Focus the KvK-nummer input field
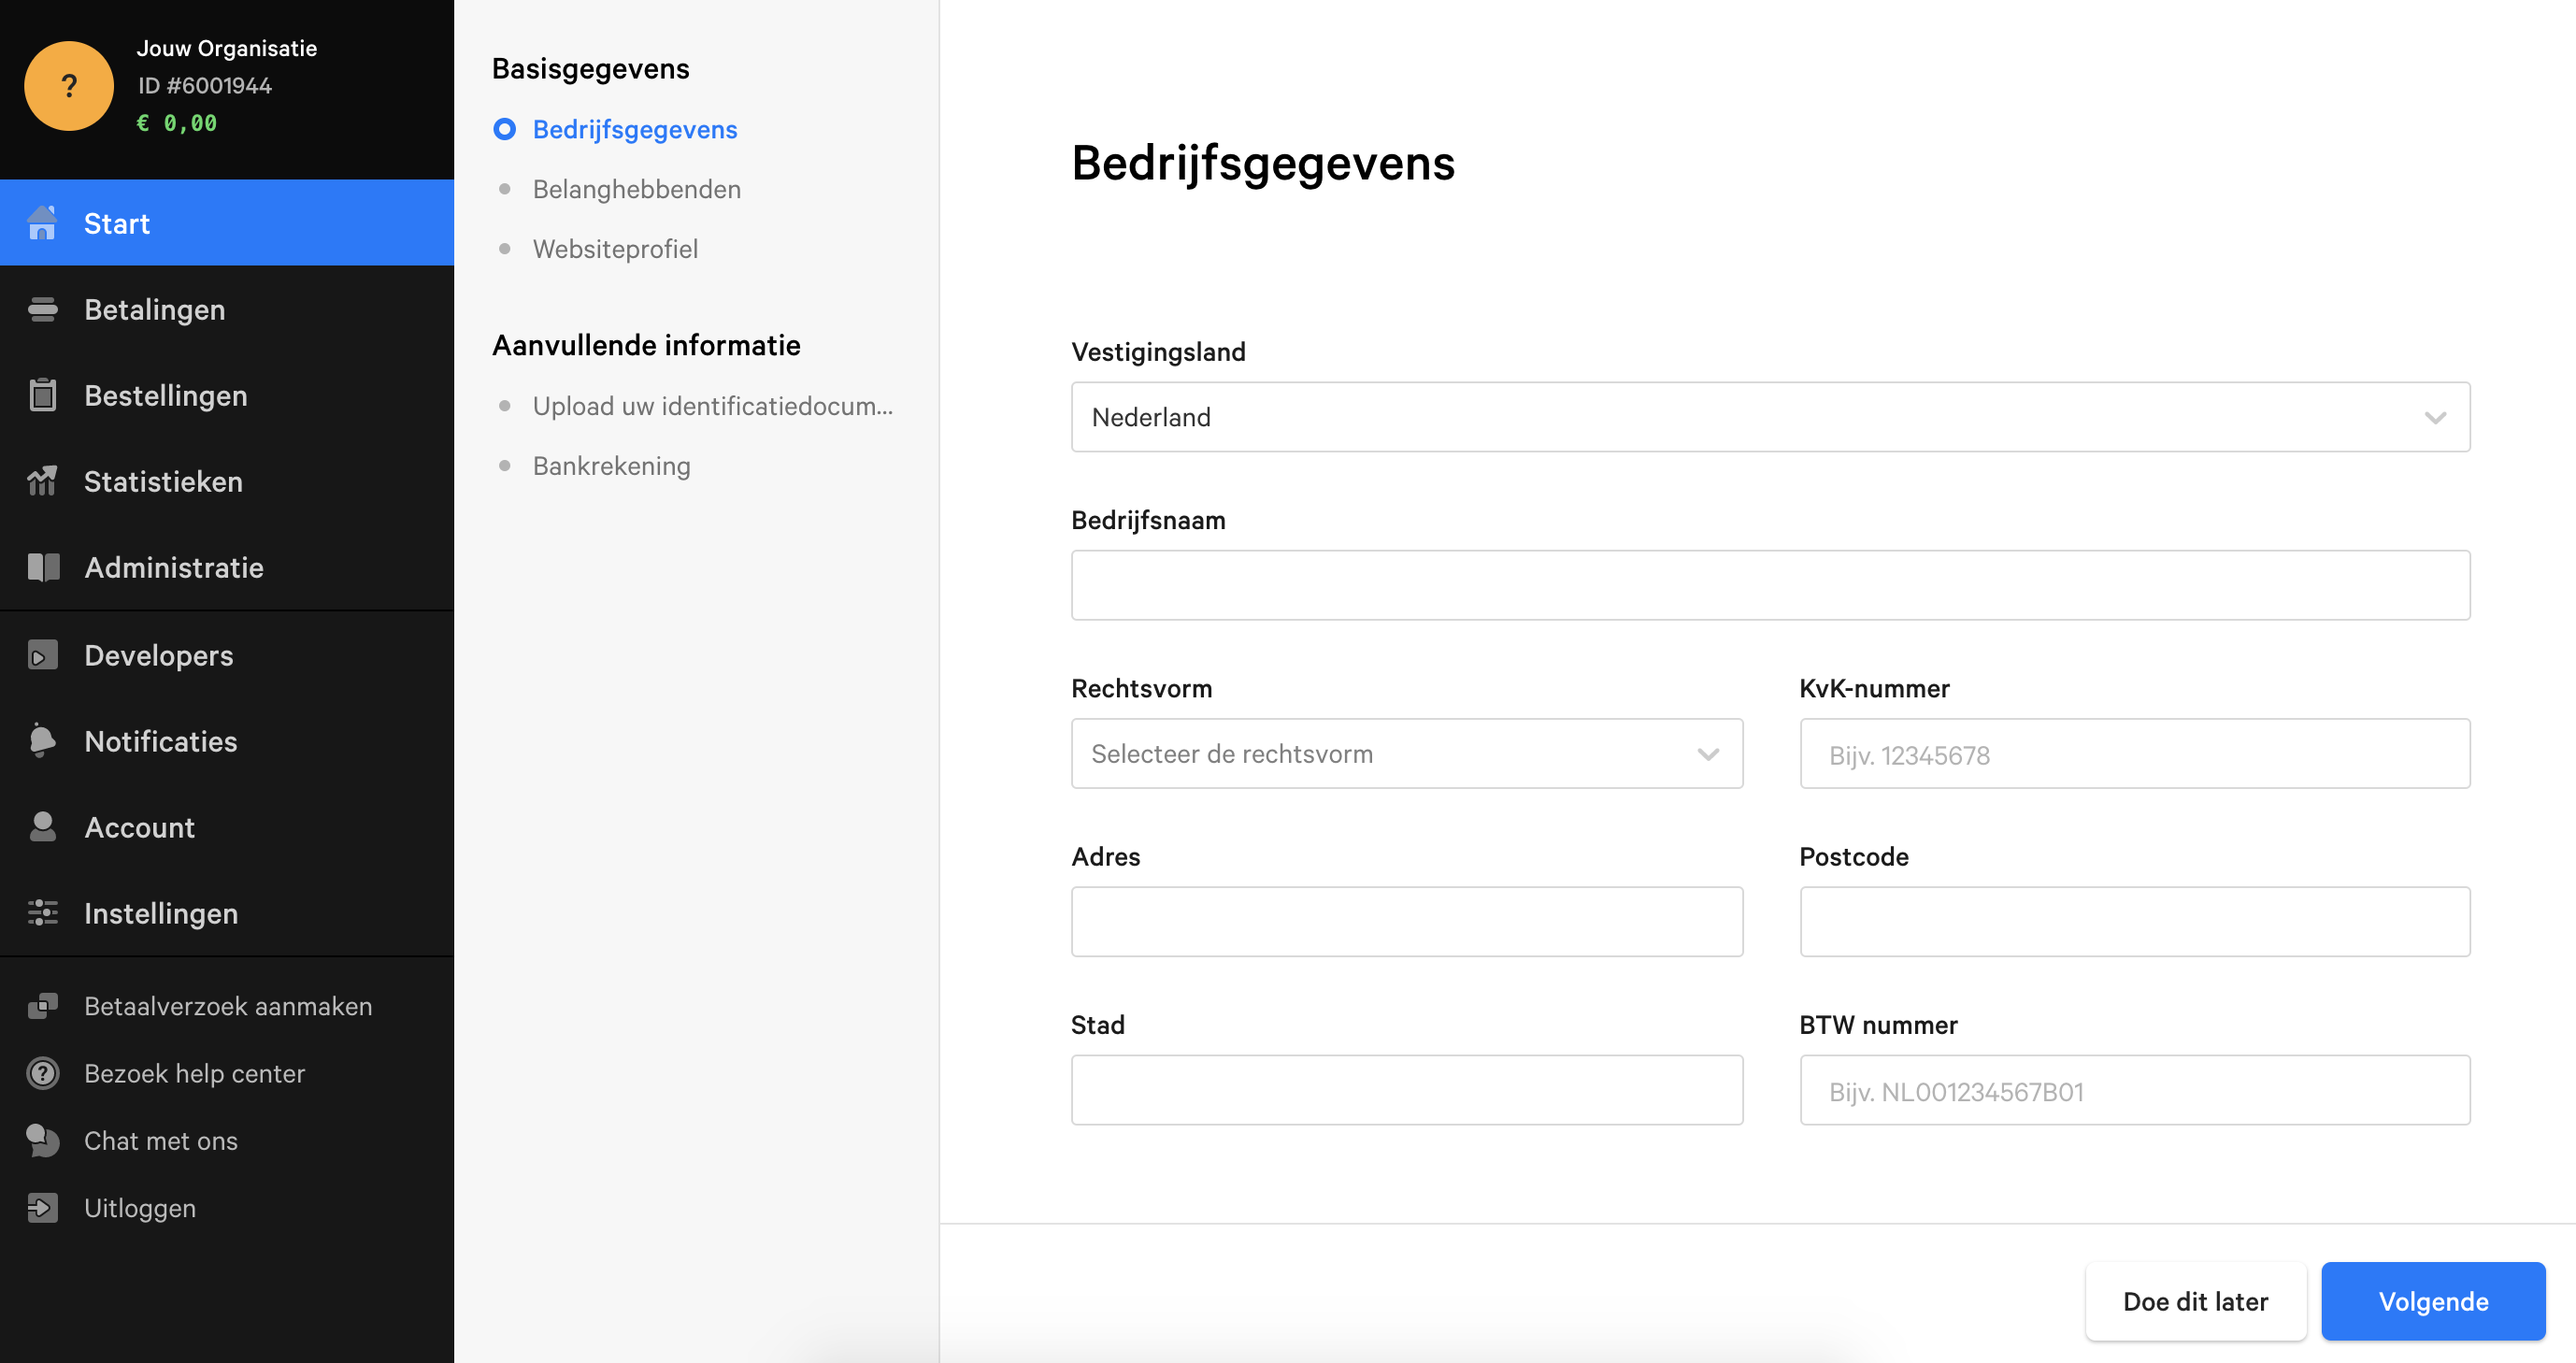The height and width of the screenshot is (1363, 2576). (2135, 754)
